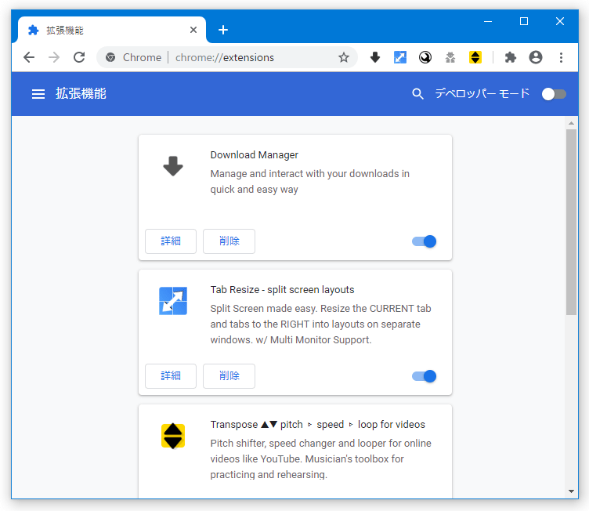Close the 拡張機能 tab
The image size is (589, 511).
point(193,30)
